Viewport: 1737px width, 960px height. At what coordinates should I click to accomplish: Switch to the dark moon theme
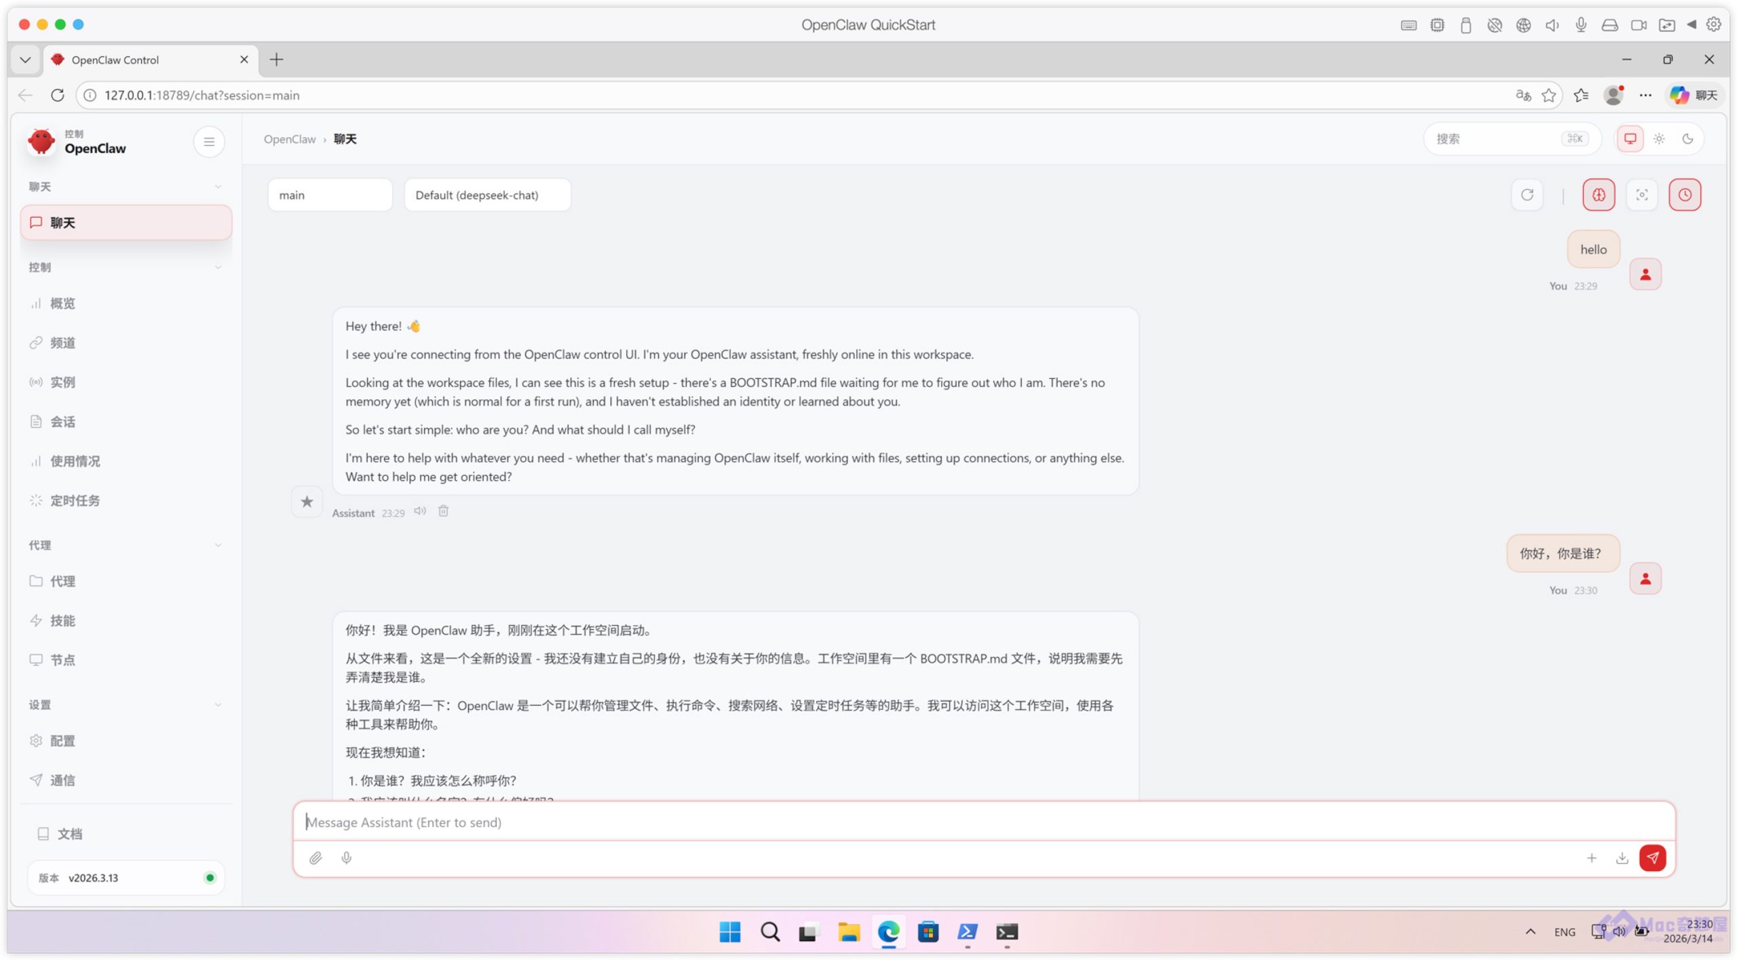point(1688,139)
